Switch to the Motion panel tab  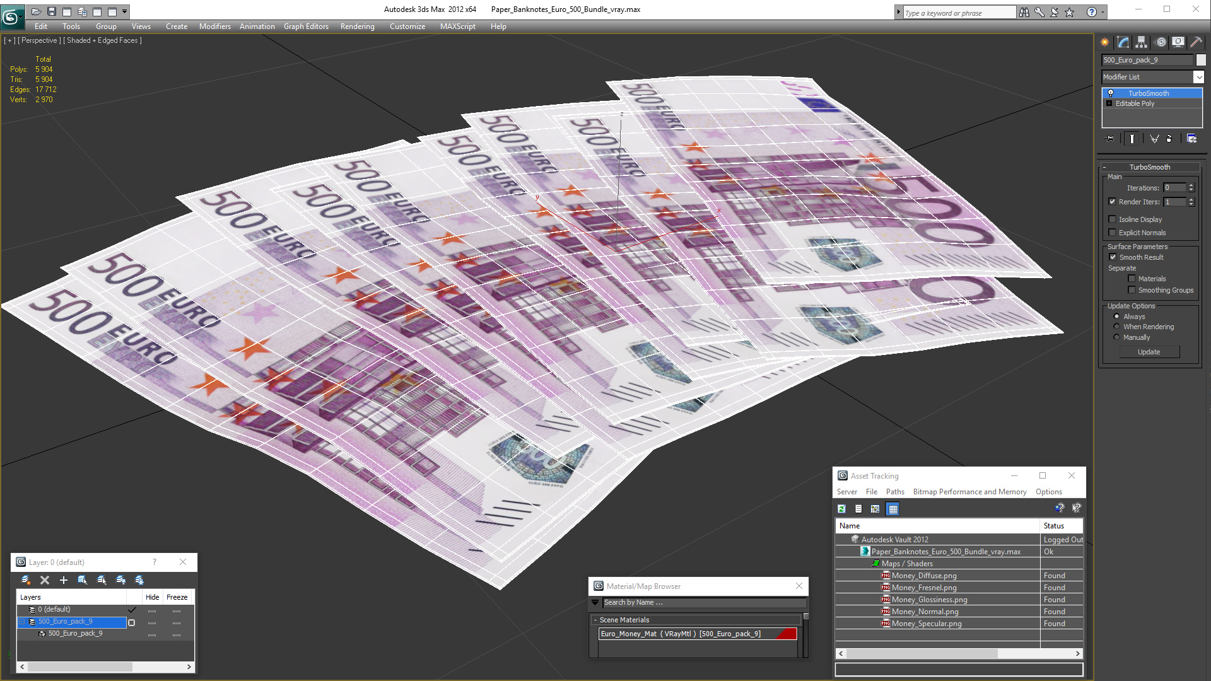(1161, 42)
